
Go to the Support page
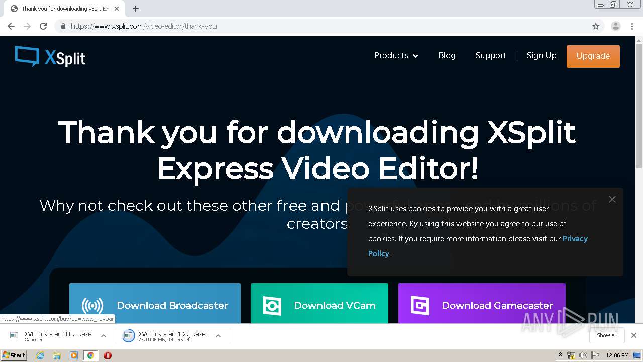coord(491,56)
